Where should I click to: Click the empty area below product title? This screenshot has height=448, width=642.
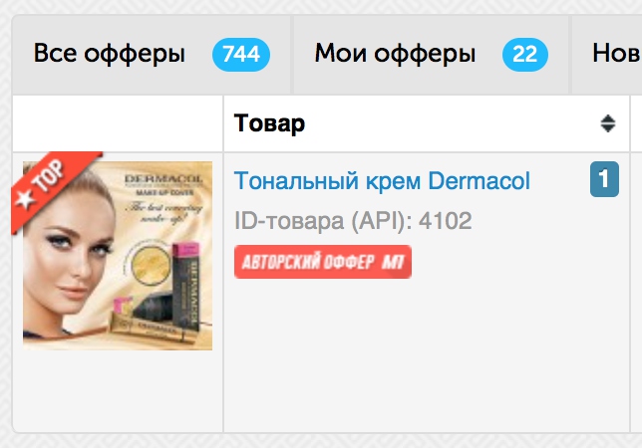(x=427, y=355)
